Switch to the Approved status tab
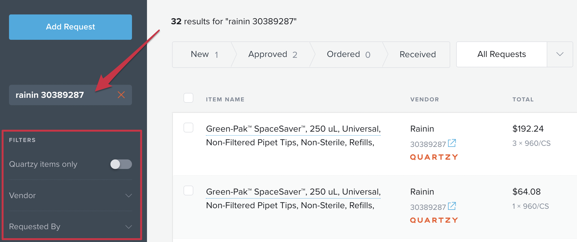The height and width of the screenshot is (242, 577). click(273, 55)
